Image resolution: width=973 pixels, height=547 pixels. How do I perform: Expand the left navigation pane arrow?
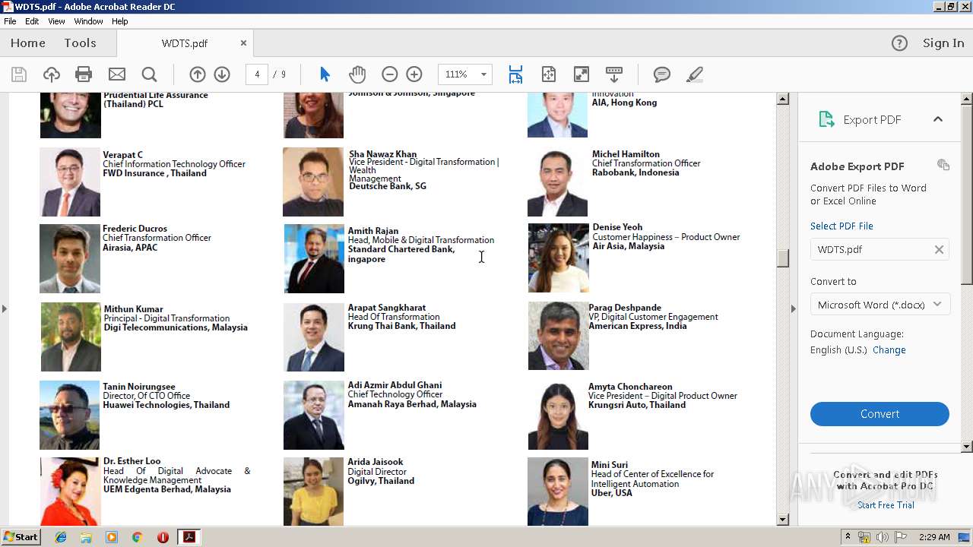coord(5,308)
